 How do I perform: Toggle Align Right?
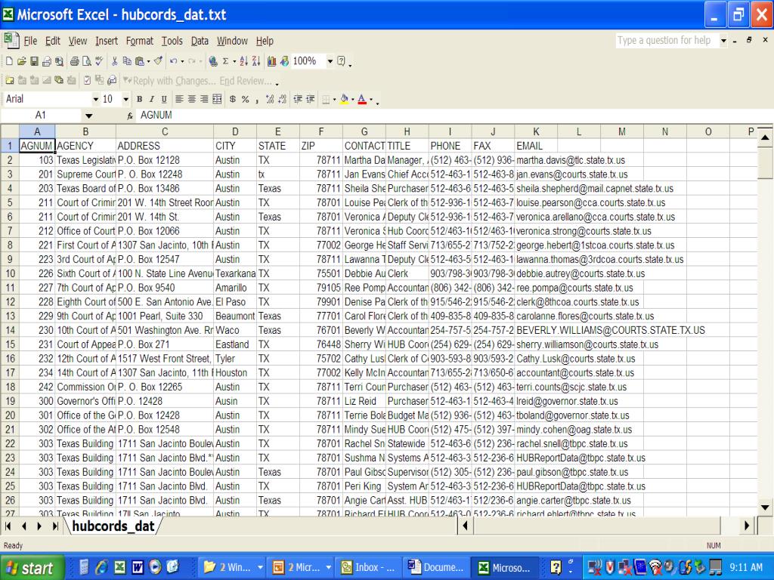(204, 99)
